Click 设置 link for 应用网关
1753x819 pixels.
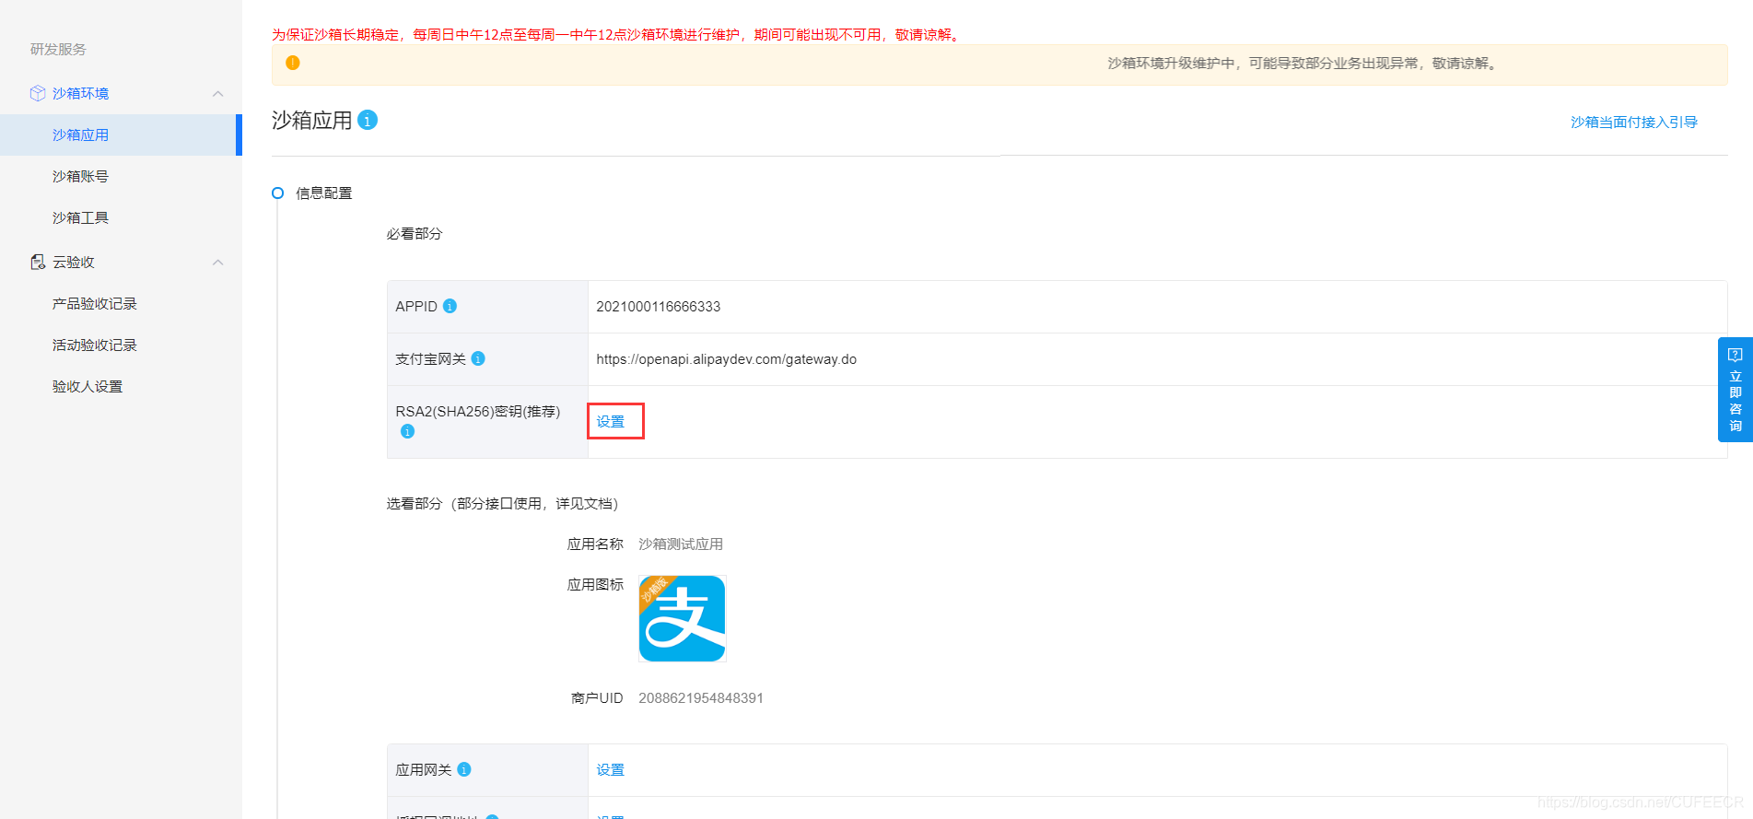611,769
